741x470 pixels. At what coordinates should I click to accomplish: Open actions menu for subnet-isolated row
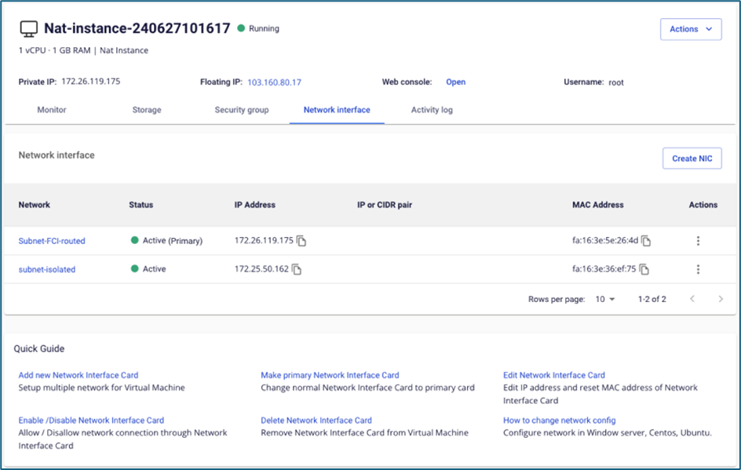click(698, 269)
